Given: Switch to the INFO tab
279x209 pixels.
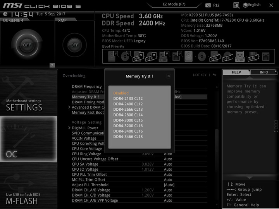Looking at the screenshot, I should 264,72.
